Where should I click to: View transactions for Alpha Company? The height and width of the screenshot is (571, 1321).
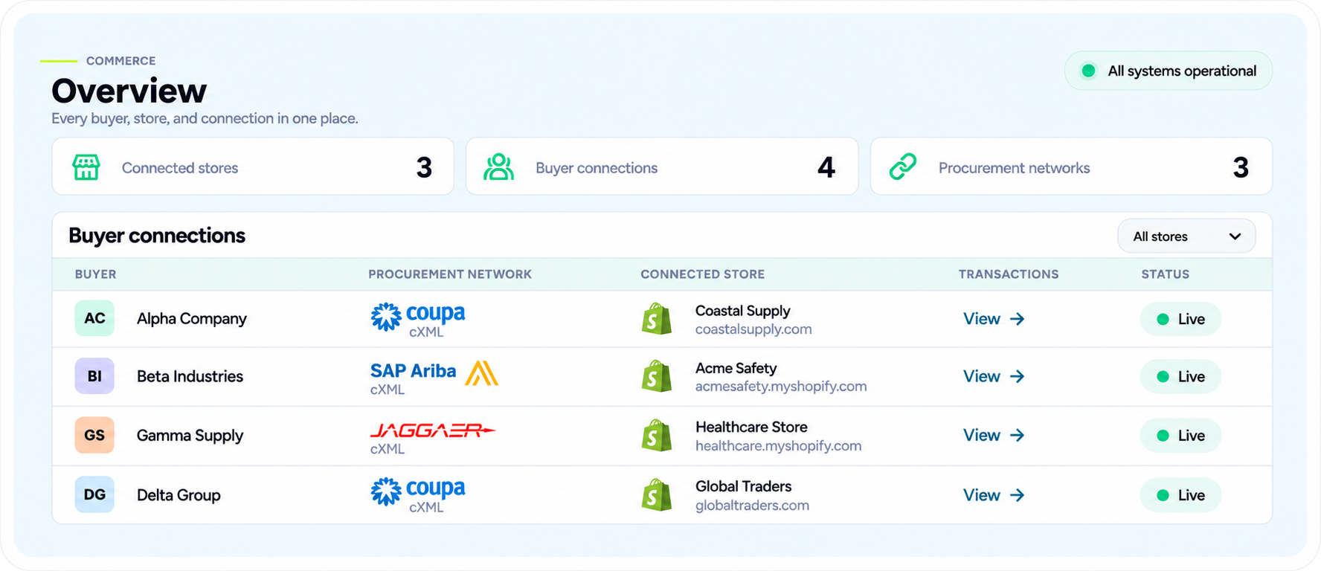coord(994,319)
